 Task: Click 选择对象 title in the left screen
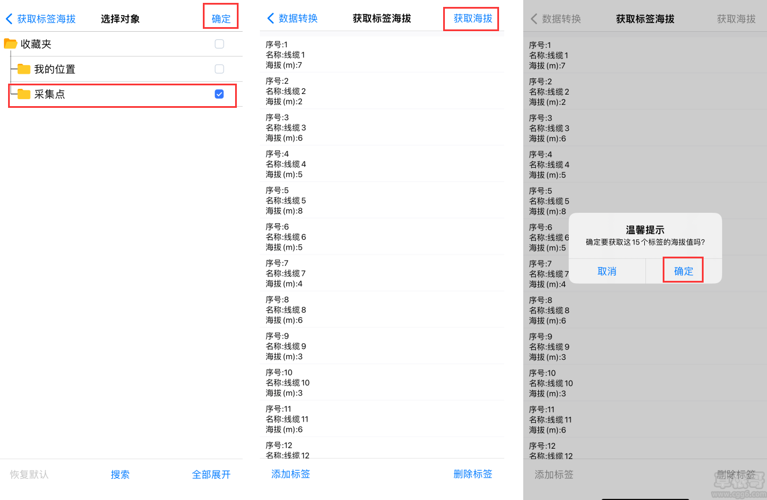tap(120, 19)
